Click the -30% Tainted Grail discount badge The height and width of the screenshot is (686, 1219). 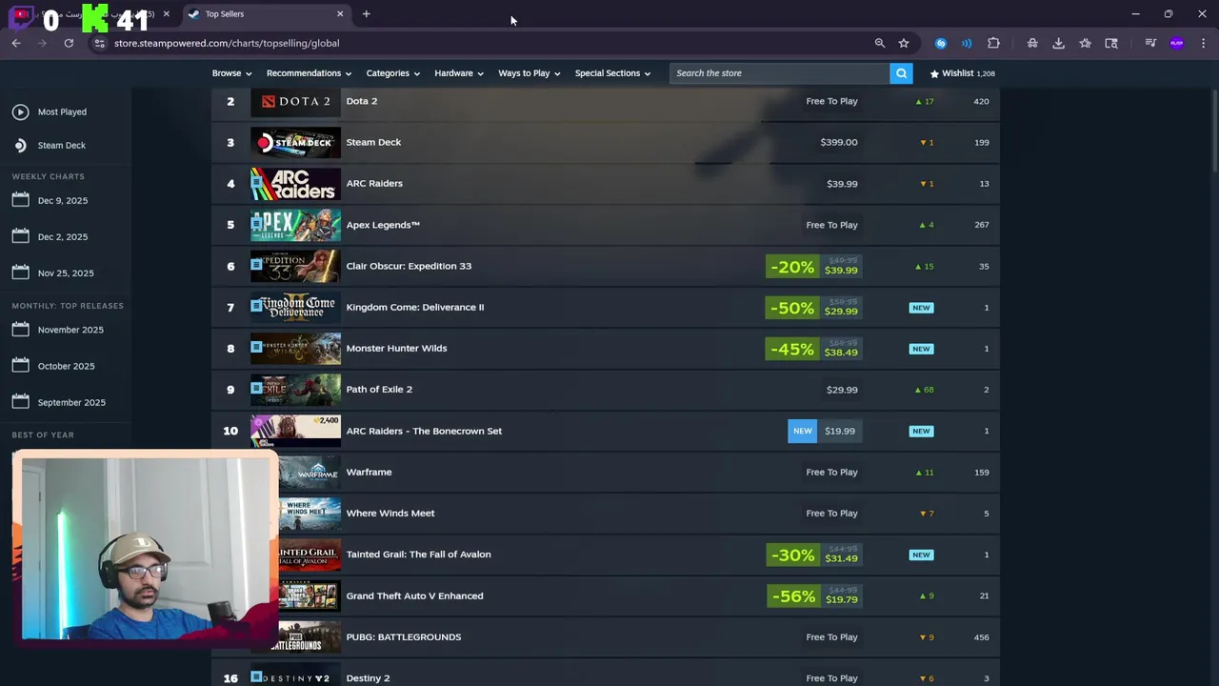(792, 555)
